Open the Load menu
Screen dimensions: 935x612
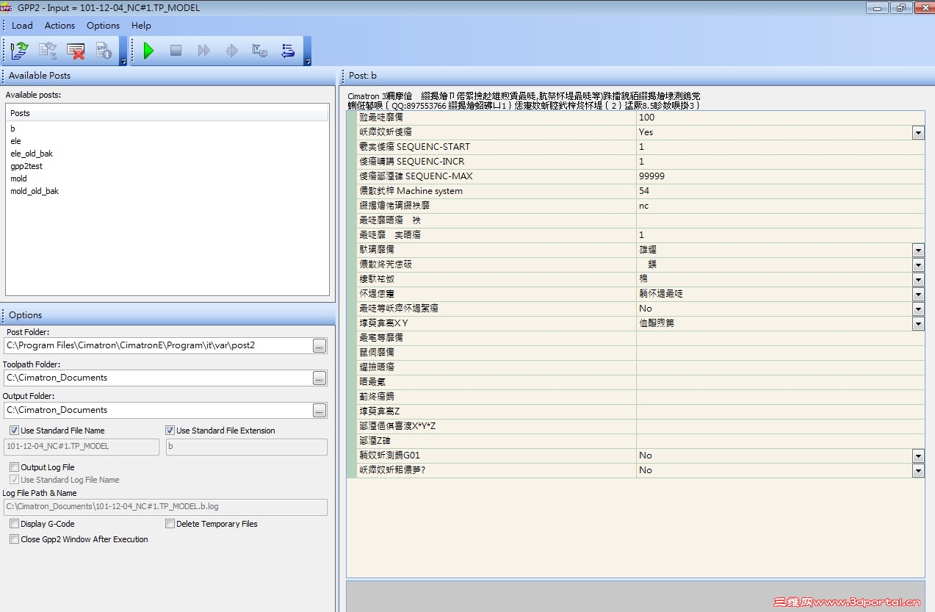point(22,25)
